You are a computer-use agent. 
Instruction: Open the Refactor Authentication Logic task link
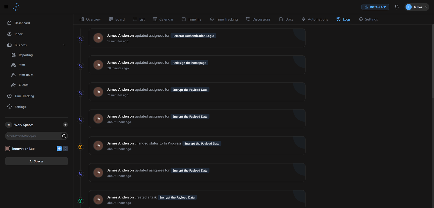[193, 36]
